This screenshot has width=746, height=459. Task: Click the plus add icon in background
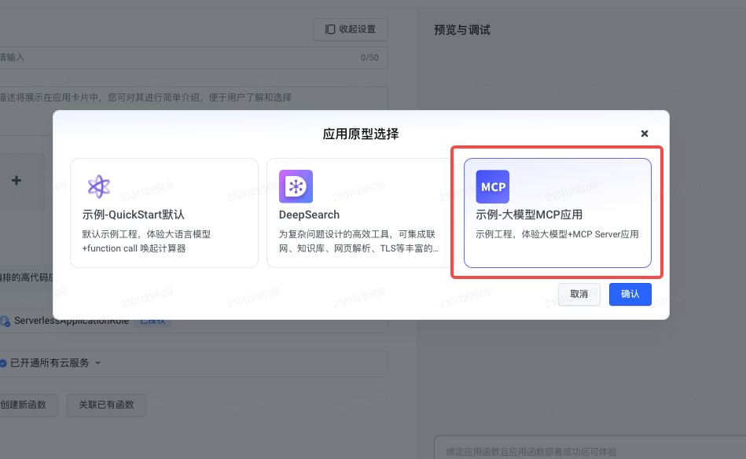(17, 181)
